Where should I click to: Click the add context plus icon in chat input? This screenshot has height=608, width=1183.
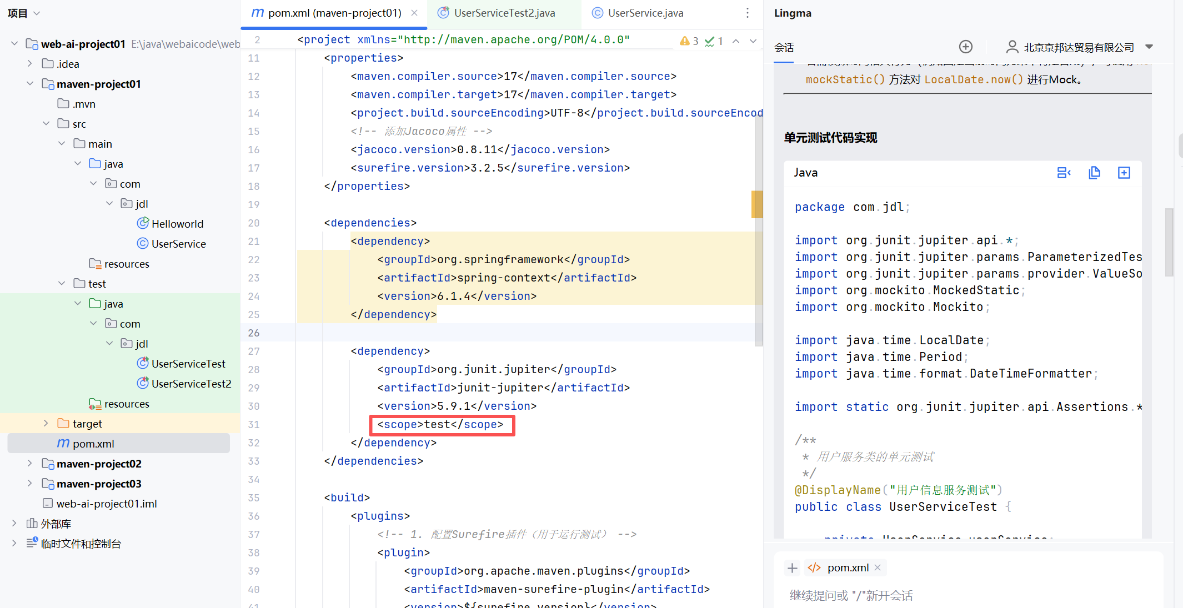click(x=793, y=567)
